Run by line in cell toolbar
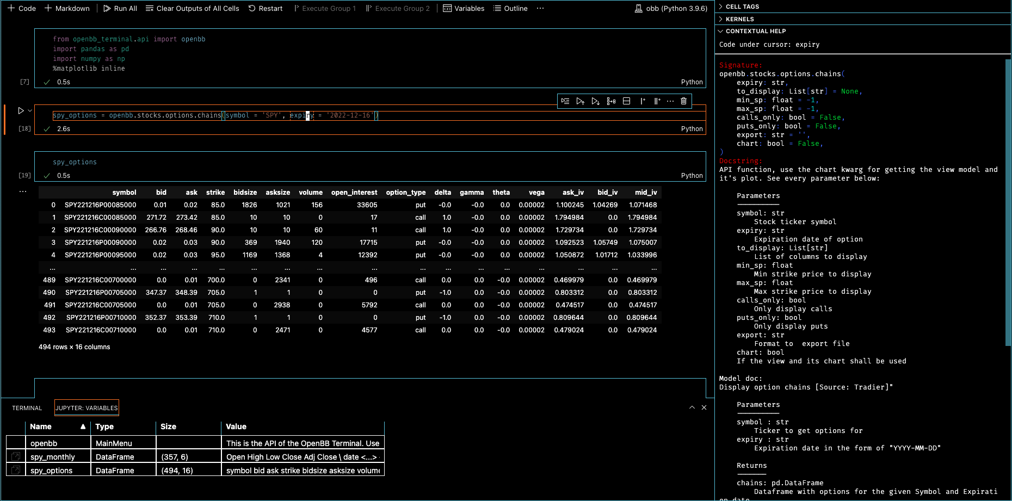 [565, 101]
